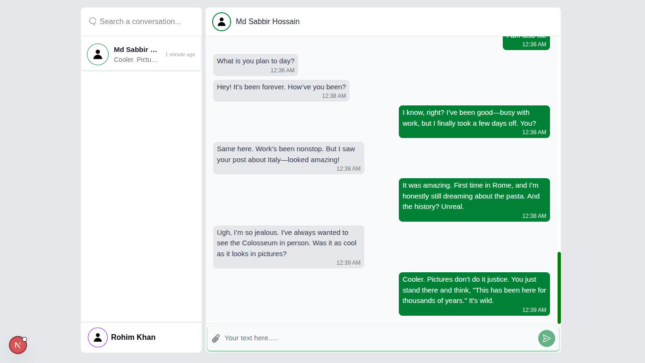The height and width of the screenshot is (363, 645).
Task: Click the "What is you plan to day?" message
Action: point(256,65)
